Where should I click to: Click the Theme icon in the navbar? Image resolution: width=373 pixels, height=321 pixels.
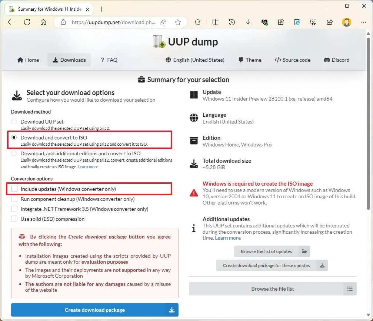242,60
